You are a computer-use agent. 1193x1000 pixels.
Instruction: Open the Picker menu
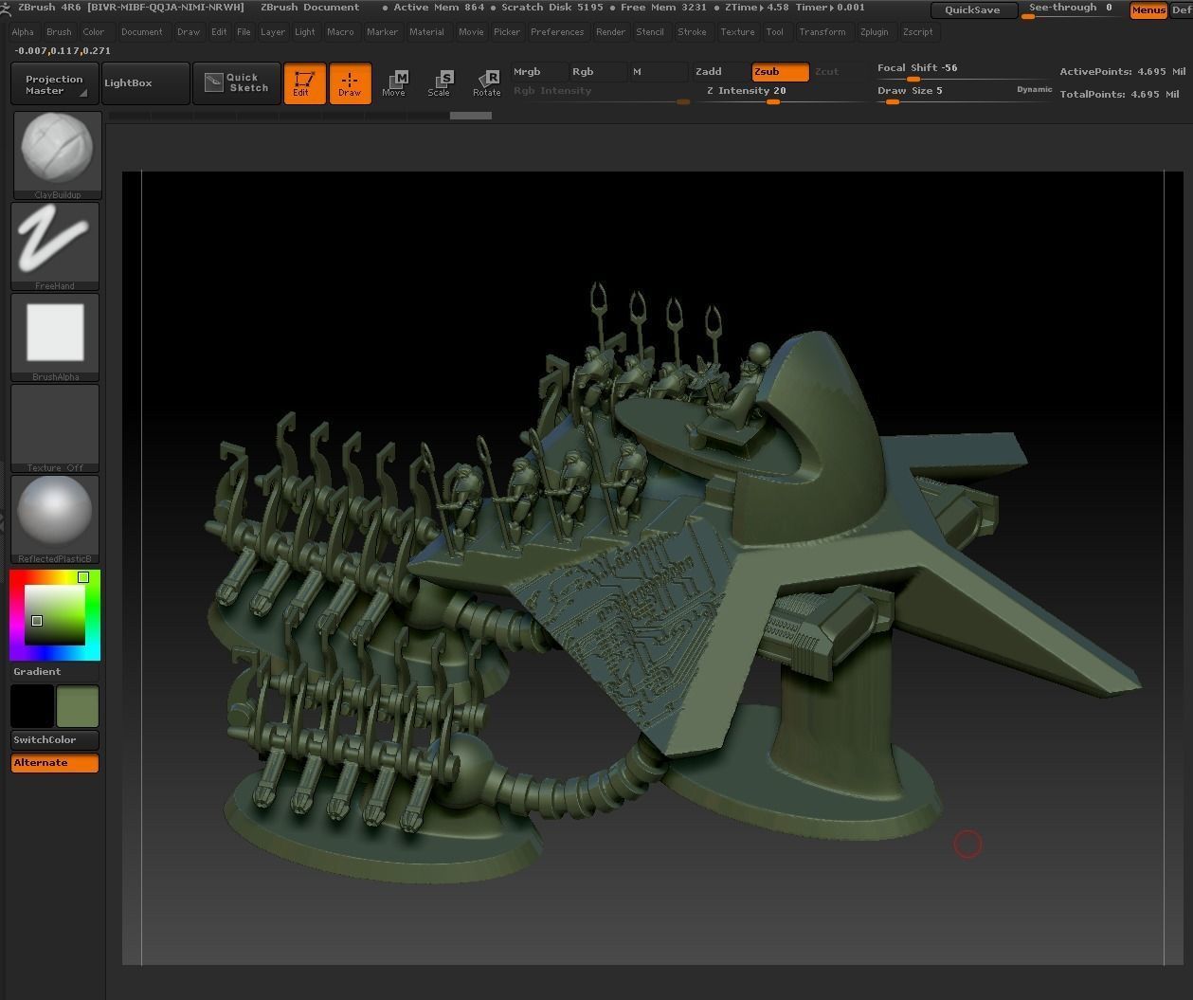coord(507,32)
